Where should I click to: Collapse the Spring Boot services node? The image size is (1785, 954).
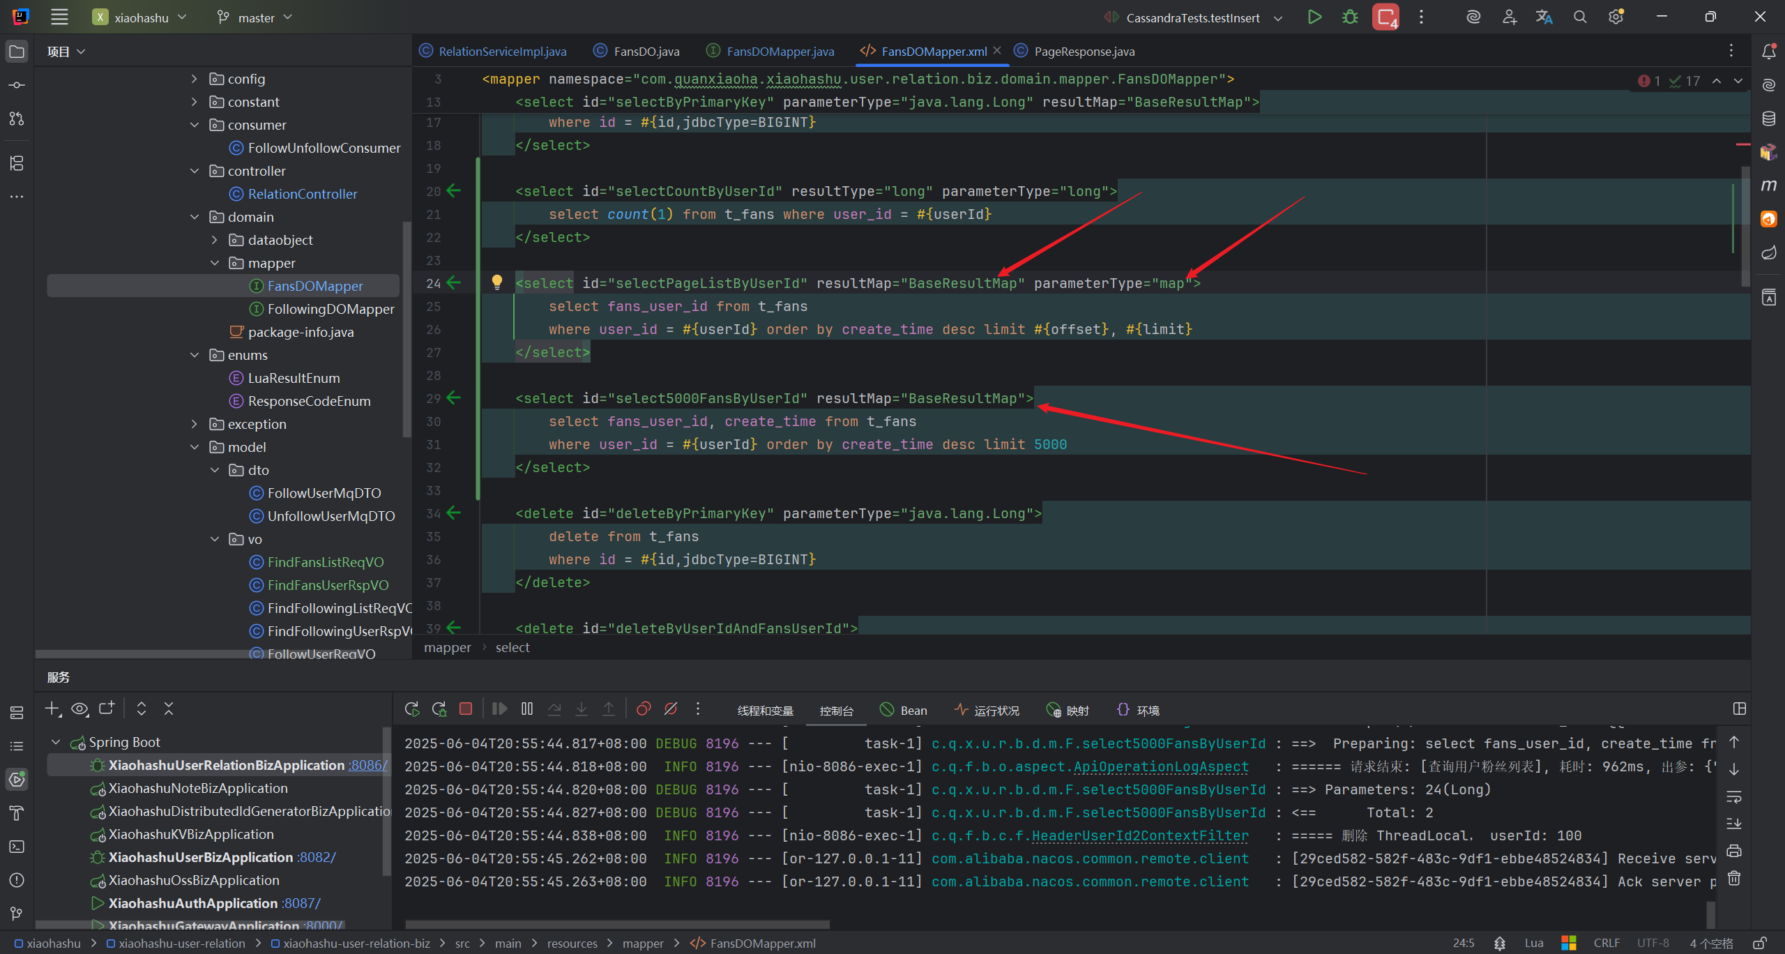point(56,742)
